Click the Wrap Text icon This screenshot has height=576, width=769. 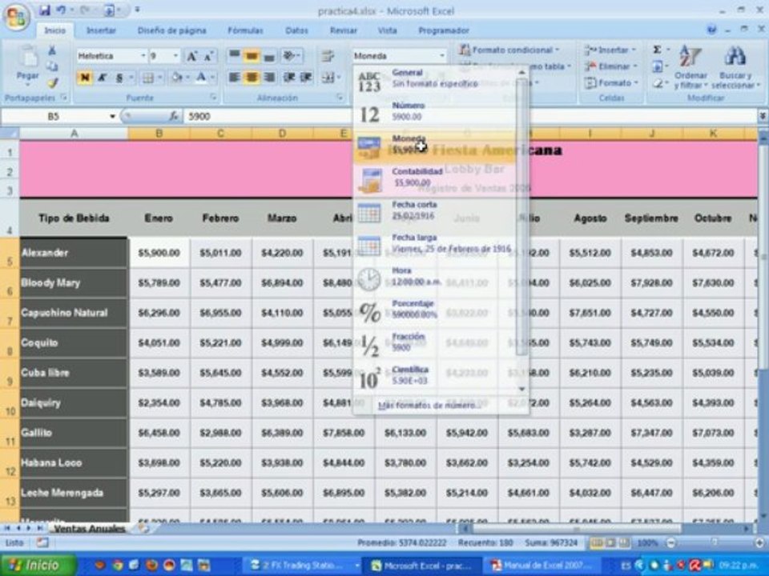[x=328, y=56]
